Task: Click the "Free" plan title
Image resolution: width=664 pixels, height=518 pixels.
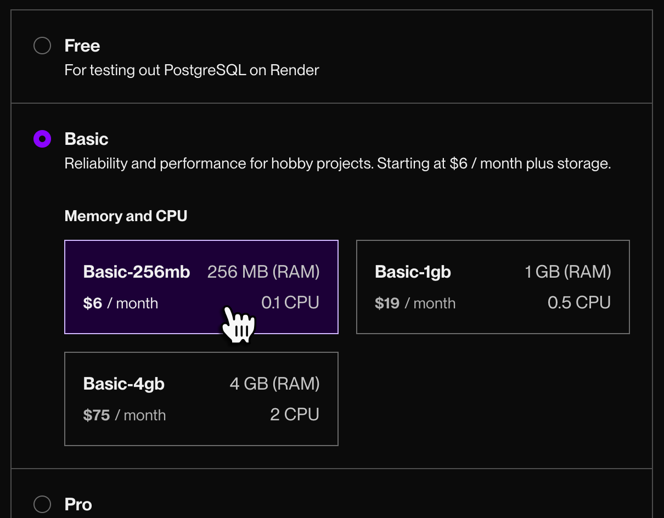Action: (x=82, y=46)
